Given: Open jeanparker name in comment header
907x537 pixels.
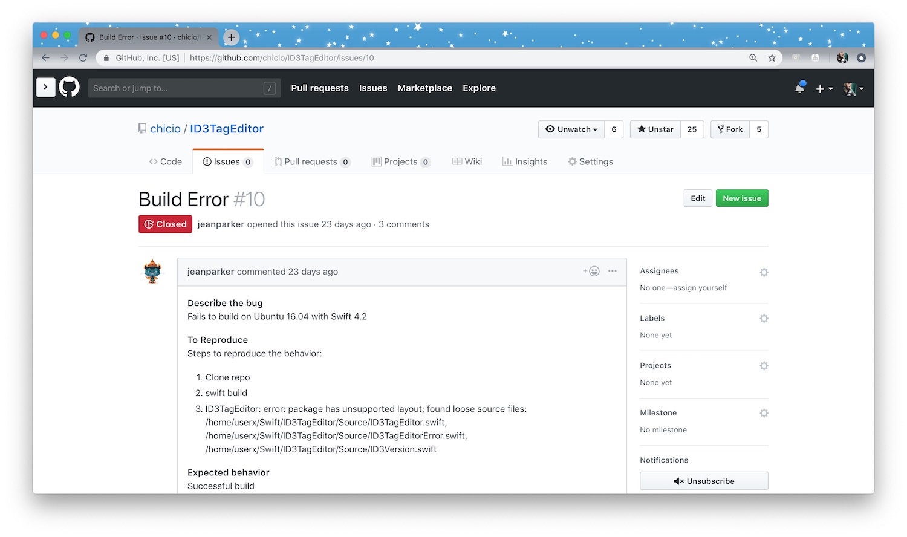Looking at the screenshot, I should point(210,272).
